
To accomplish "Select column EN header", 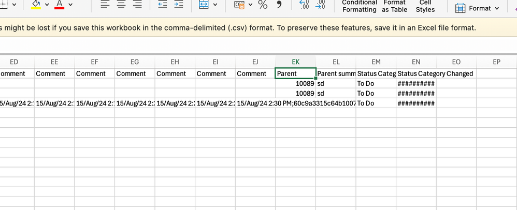I will click(x=417, y=62).
